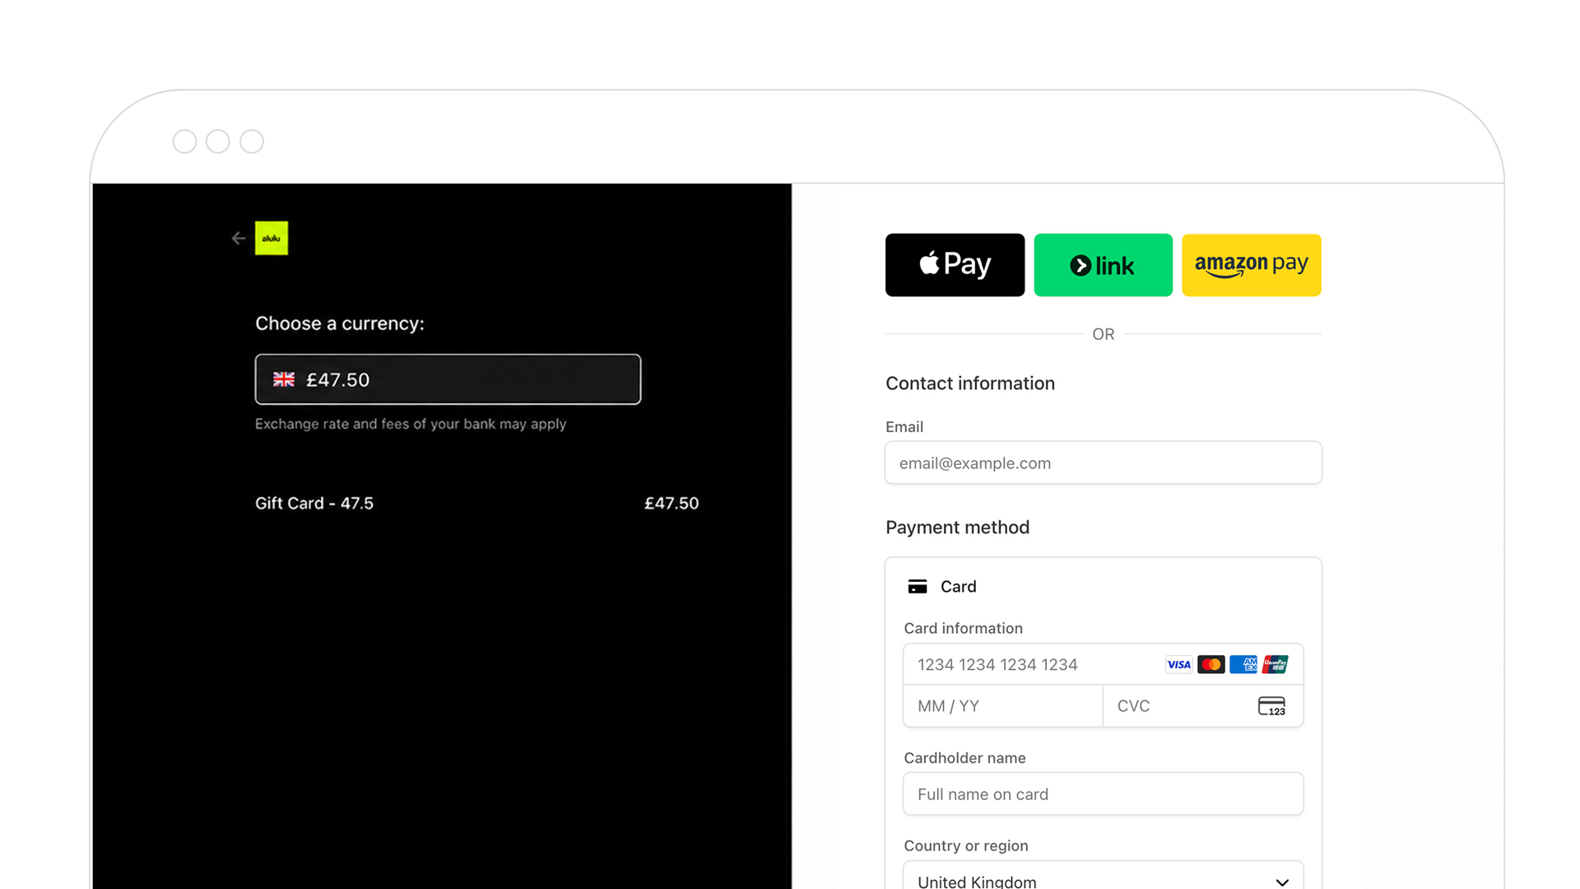Go back using the left arrow
The height and width of the screenshot is (889, 1580).
pos(239,238)
